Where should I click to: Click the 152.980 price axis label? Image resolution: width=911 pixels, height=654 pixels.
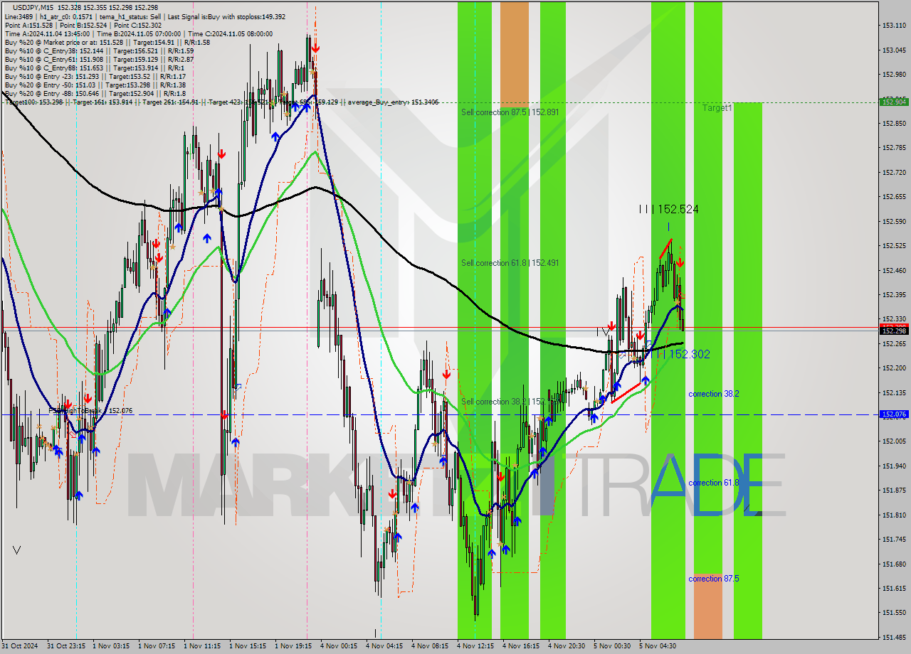pyautogui.click(x=894, y=75)
